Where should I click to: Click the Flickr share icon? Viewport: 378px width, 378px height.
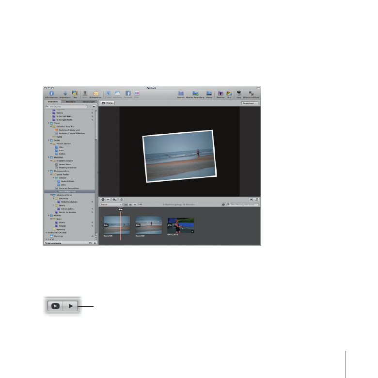pos(137,94)
